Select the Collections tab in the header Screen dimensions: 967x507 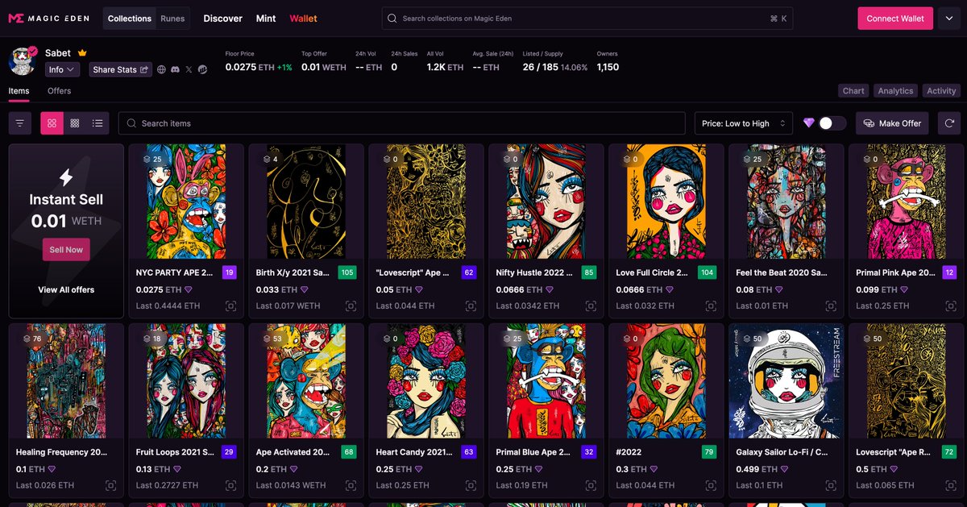(x=130, y=19)
